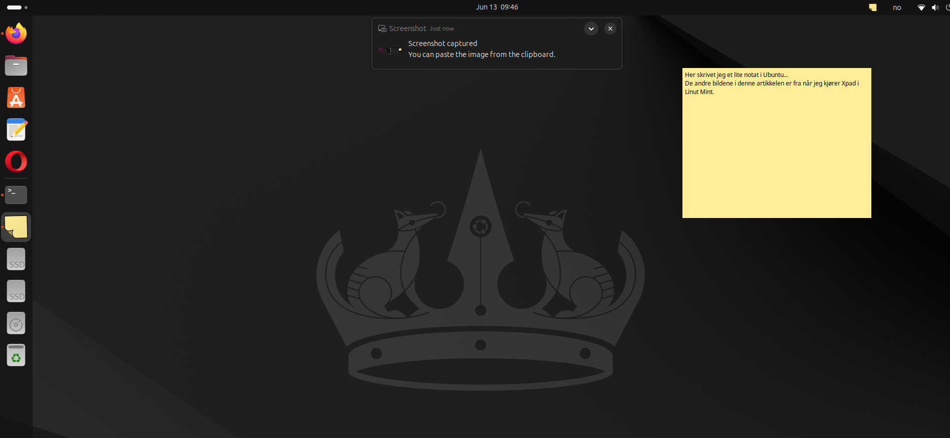This screenshot has height=438, width=950.
Task: Click the 'Screenshot captured' notification title
Action: 442,43
